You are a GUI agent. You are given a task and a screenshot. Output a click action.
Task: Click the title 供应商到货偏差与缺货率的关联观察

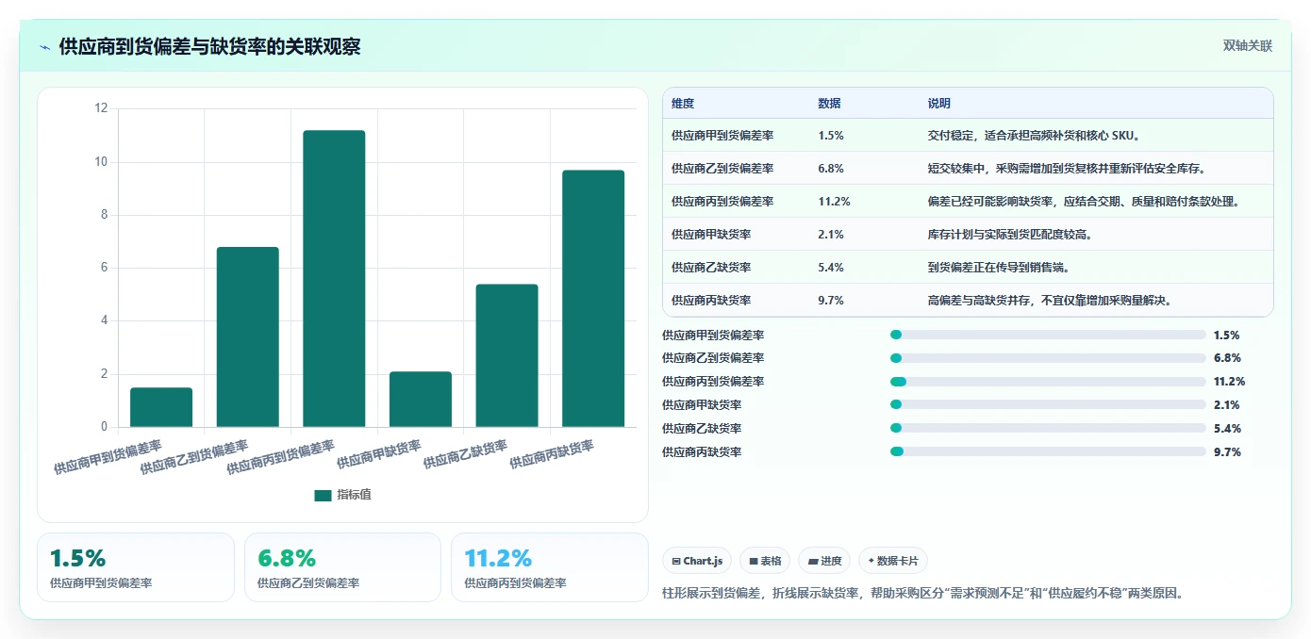pyautogui.click(x=209, y=47)
